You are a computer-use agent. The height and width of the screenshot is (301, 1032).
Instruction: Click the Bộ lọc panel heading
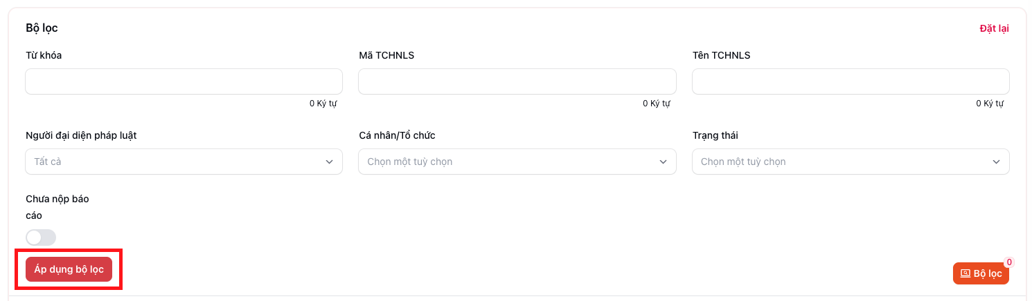point(42,28)
